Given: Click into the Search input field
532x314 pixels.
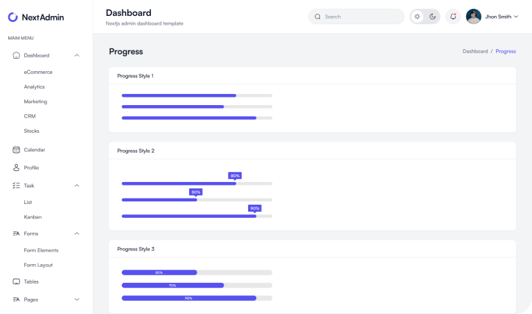Looking at the screenshot, I should (362, 17).
